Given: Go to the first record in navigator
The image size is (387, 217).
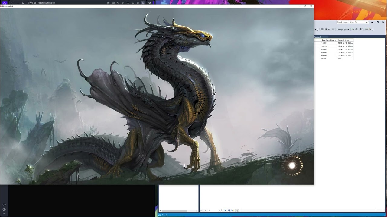Looking at the screenshot, I should tap(202, 210).
